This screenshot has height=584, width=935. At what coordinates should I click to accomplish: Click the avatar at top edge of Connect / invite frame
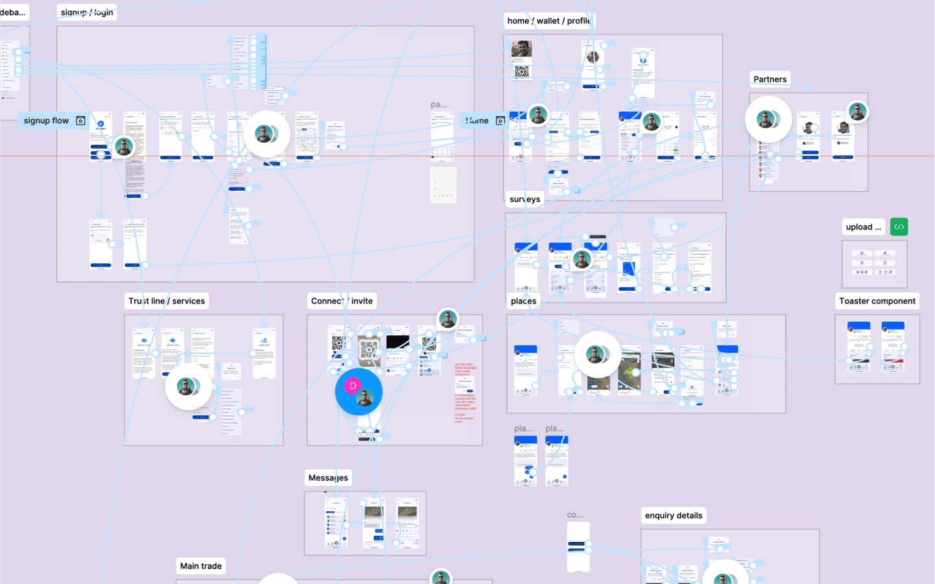[x=448, y=319]
